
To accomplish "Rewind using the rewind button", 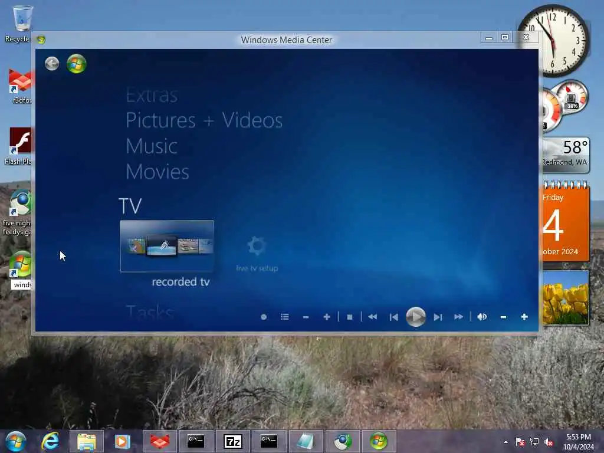I will pos(373,317).
